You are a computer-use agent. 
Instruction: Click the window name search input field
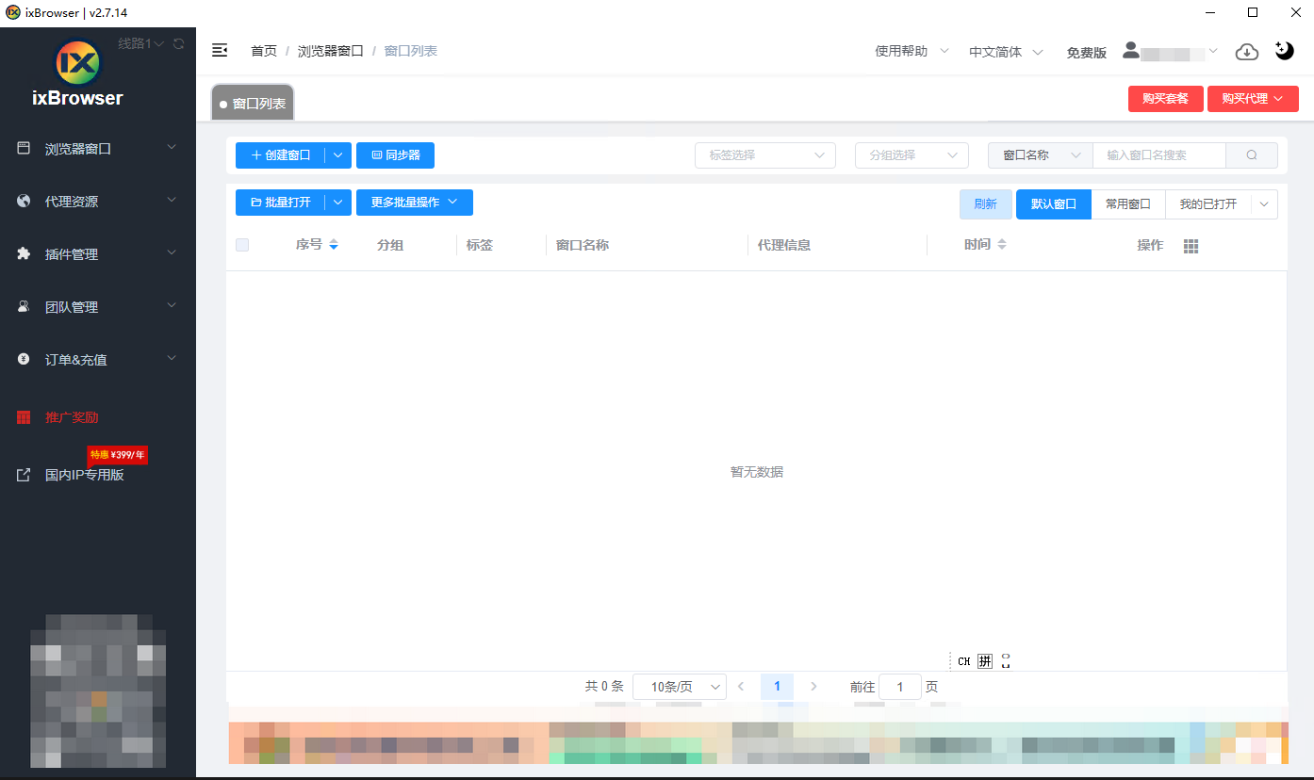pos(1158,155)
